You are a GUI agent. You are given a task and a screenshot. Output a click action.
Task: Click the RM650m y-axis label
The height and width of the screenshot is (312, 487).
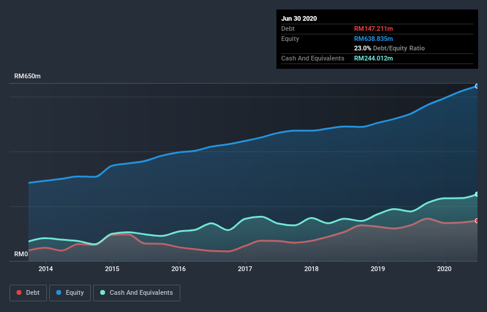pyautogui.click(x=27, y=77)
